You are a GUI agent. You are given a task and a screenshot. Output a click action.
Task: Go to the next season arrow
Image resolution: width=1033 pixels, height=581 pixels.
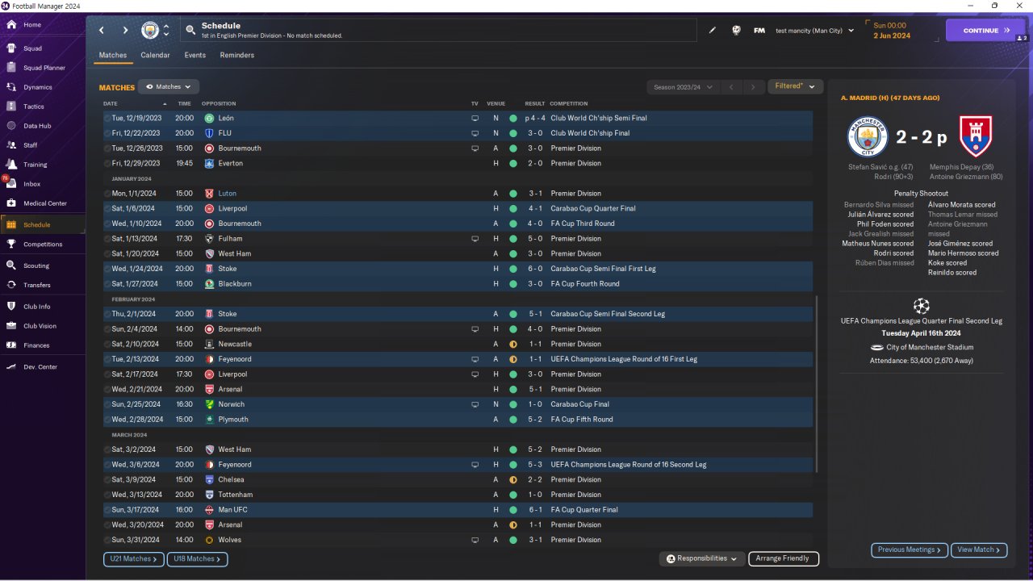point(753,86)
